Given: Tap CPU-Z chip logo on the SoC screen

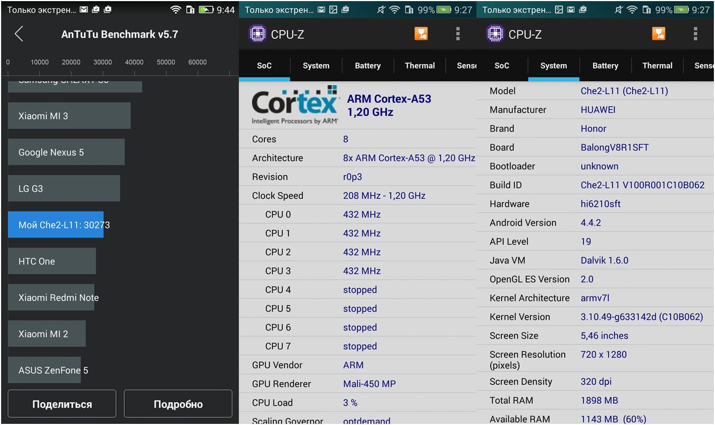Looking at the screenshot, I should pos(257,34).
